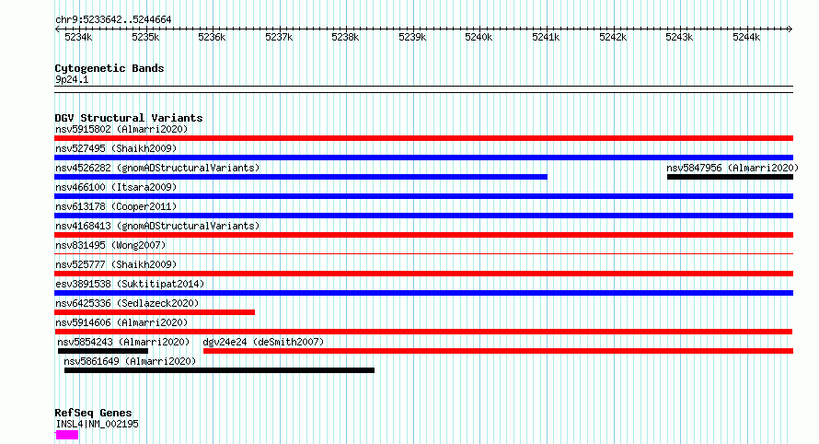
Task: Click the nsv5847956 (Almarri2020) label
Action: (732, 168)
